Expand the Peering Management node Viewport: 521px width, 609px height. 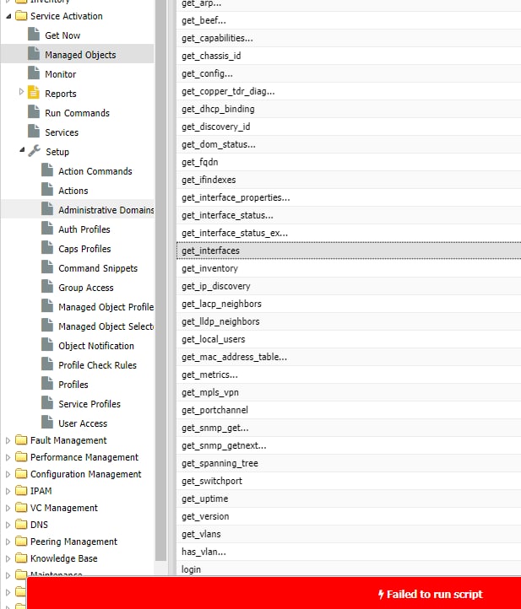[x=8, y=542]
